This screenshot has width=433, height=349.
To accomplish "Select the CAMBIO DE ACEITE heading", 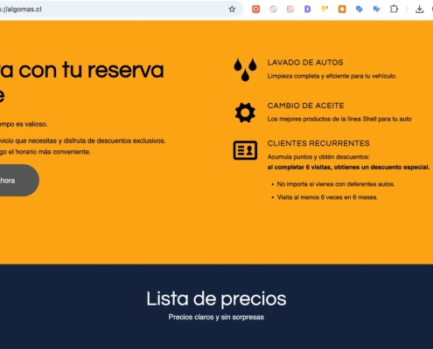I will [x=305, y=106].
